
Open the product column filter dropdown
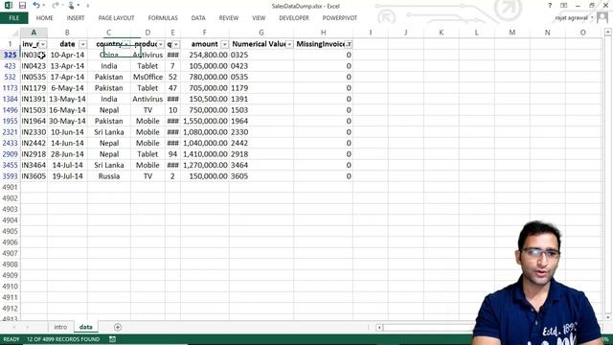pos(161,44)
